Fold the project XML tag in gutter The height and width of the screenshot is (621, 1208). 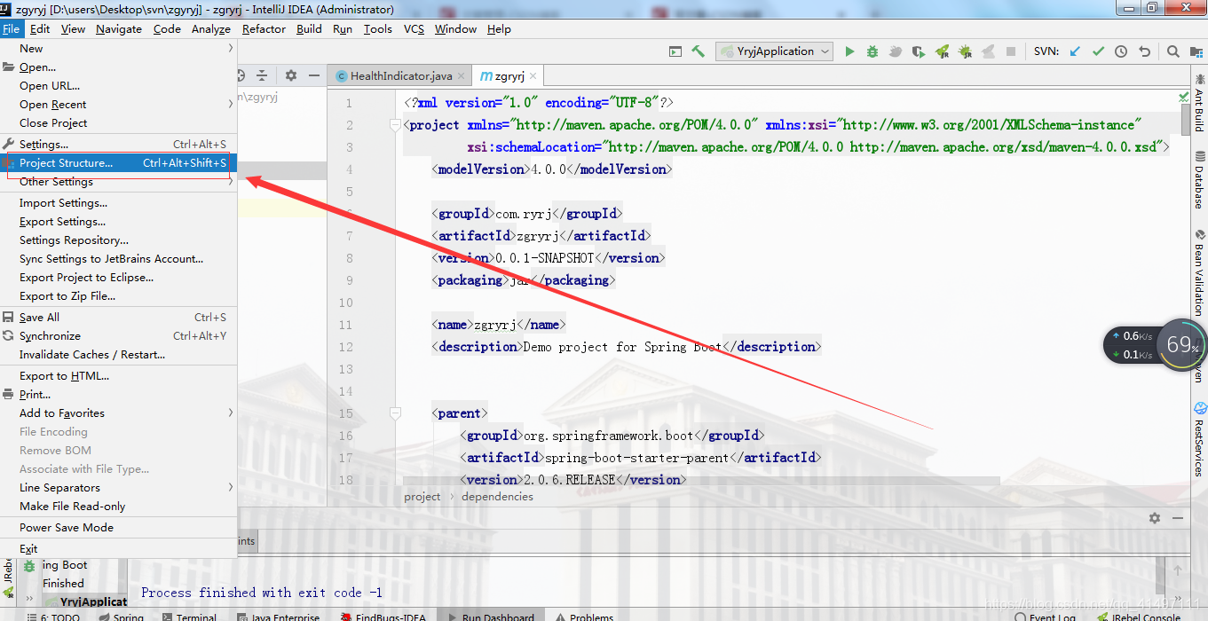coord(395,125)
